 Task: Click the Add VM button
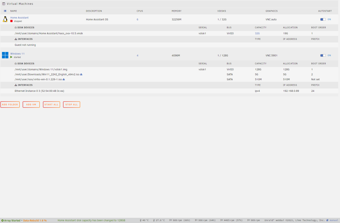pyautogui.click(x=31, y=104)
